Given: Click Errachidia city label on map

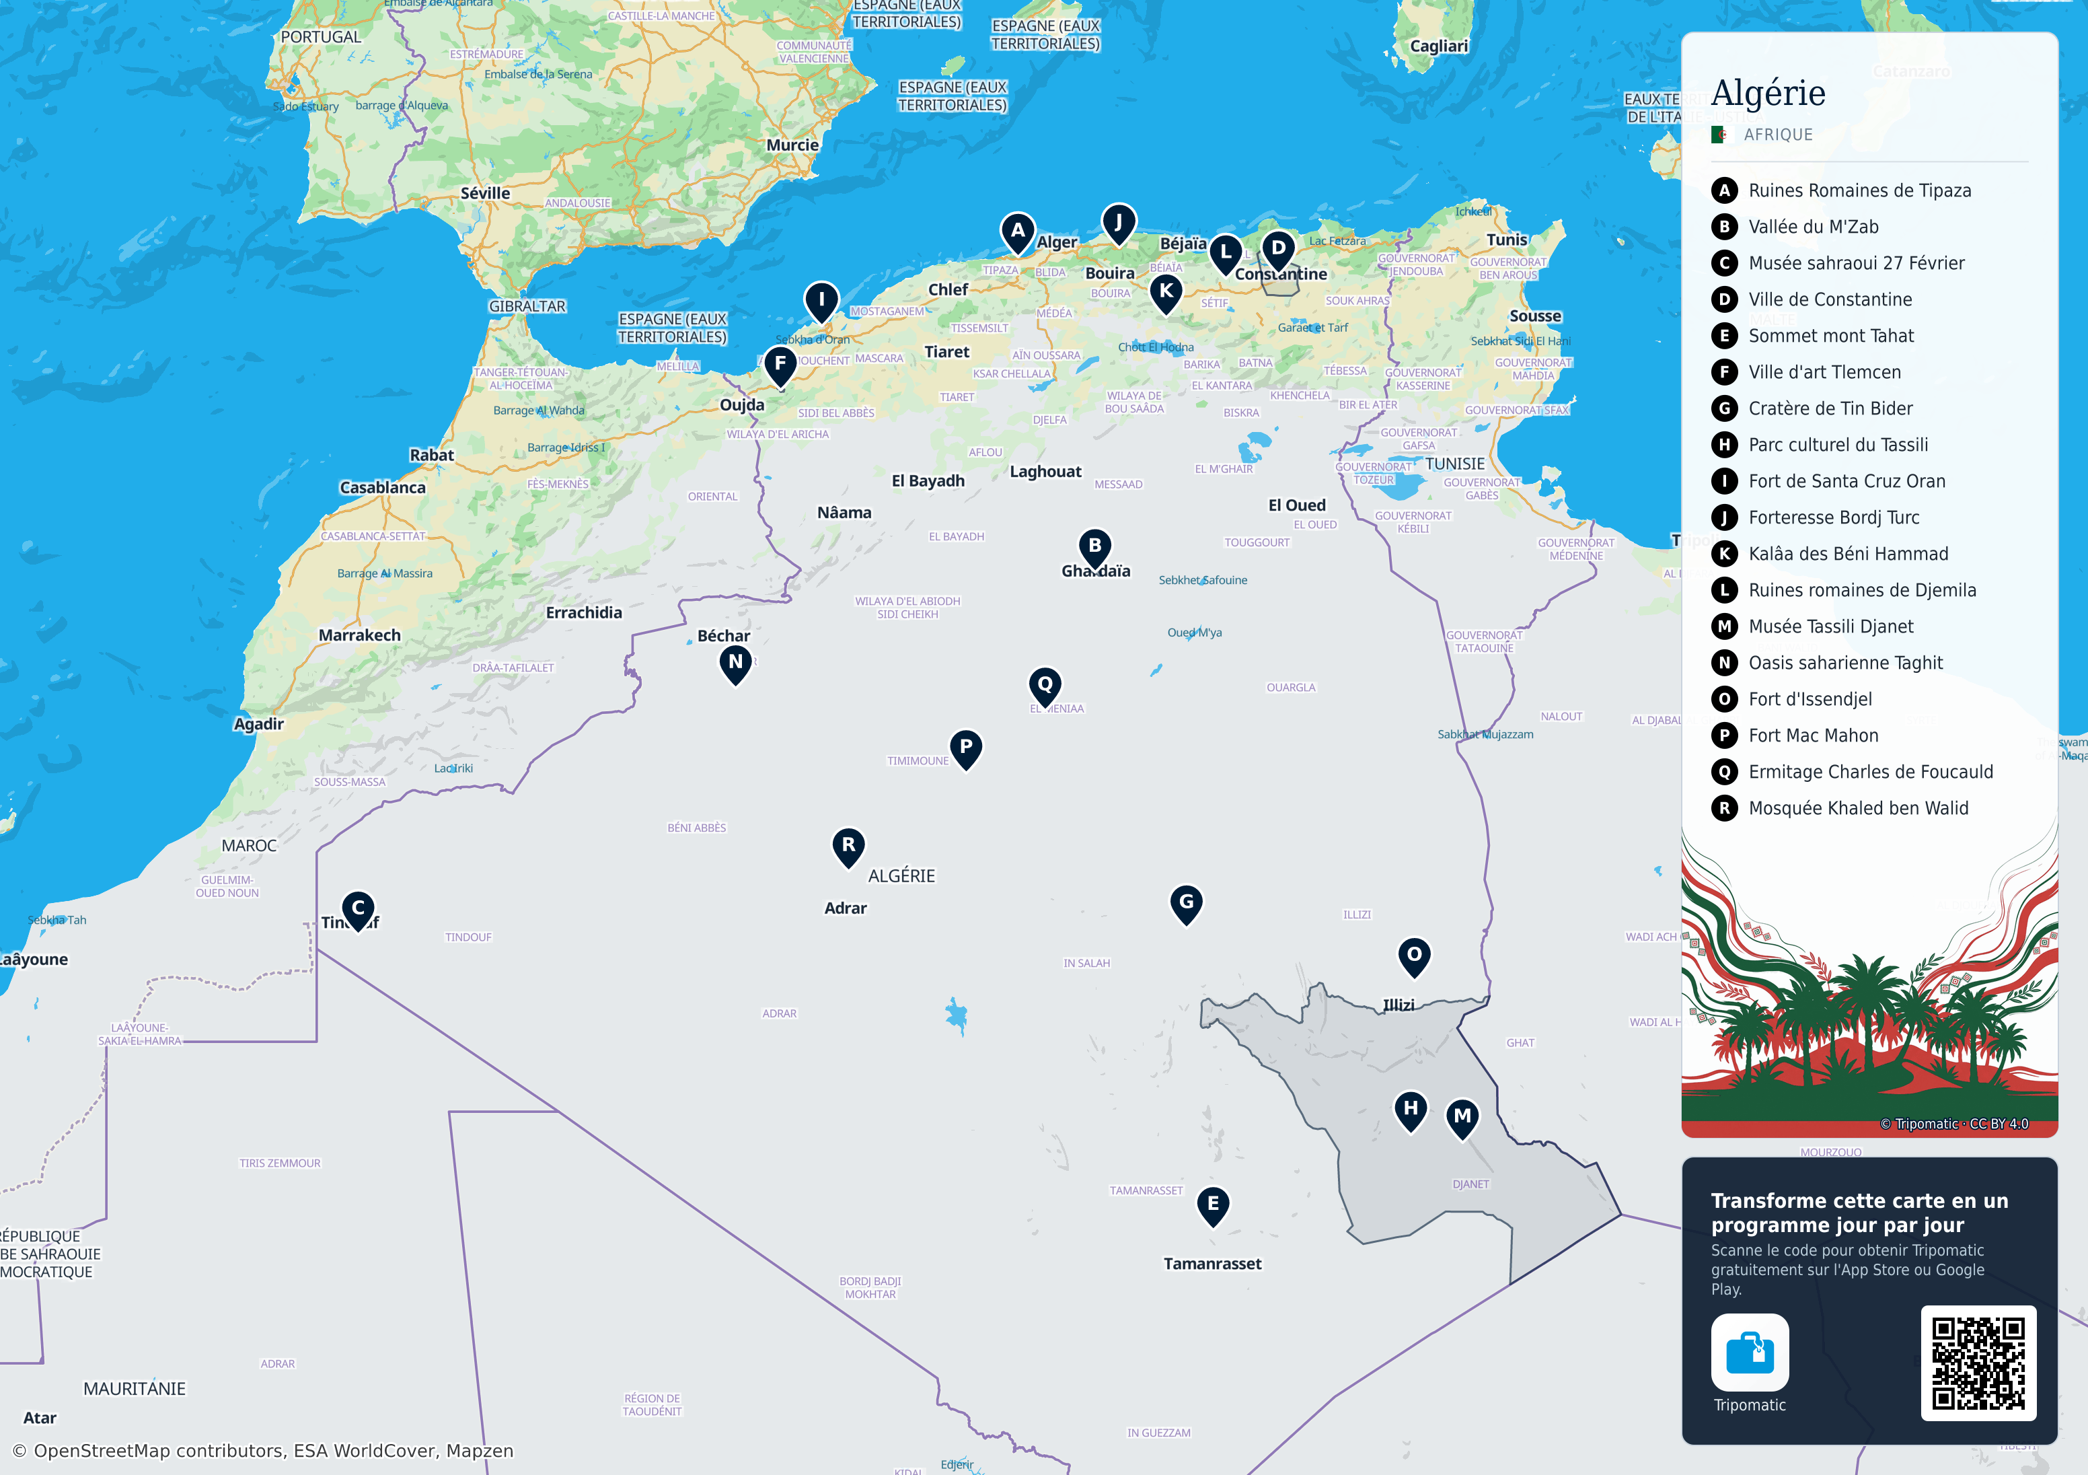Looking at the screenshot, I should 584,612.
